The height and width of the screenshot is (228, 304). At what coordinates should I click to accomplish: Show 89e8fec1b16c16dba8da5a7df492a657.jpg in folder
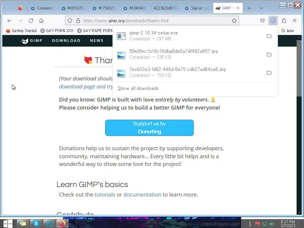point(269,55)
